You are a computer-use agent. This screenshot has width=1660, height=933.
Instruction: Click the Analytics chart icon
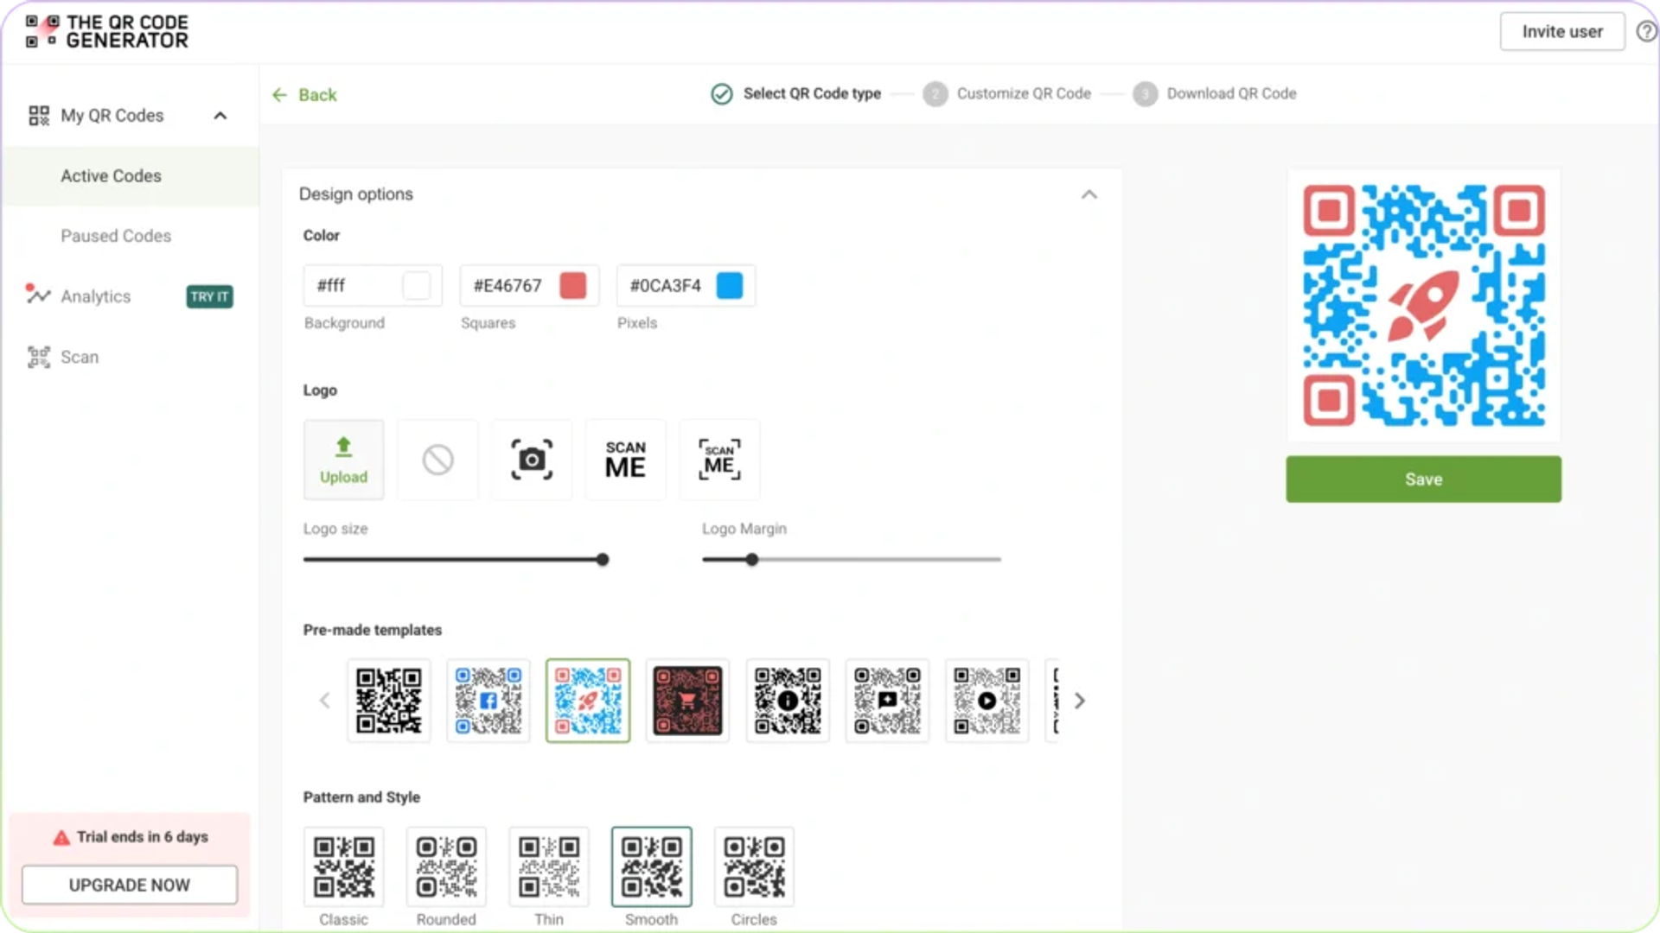(38, 295)
